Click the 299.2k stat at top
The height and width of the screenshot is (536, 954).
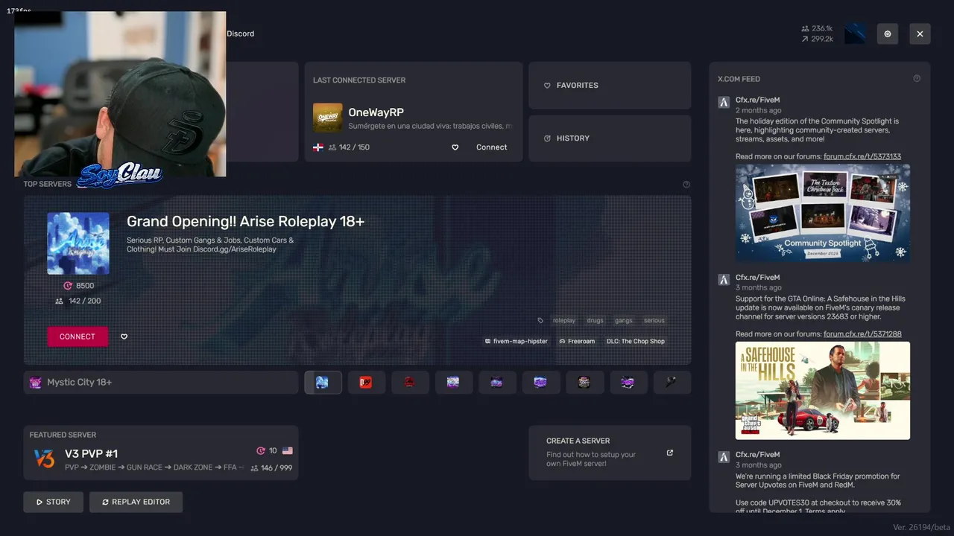click(x=818, y=39)
